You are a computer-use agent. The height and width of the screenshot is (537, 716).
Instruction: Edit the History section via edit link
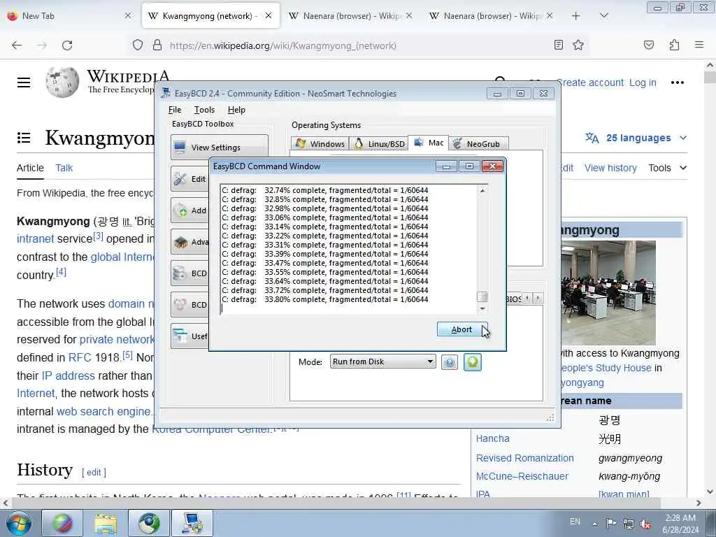tap(94, 473)
